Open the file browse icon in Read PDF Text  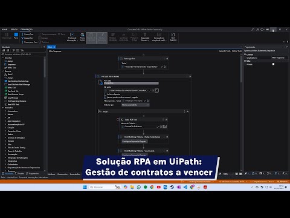point(164,127)
